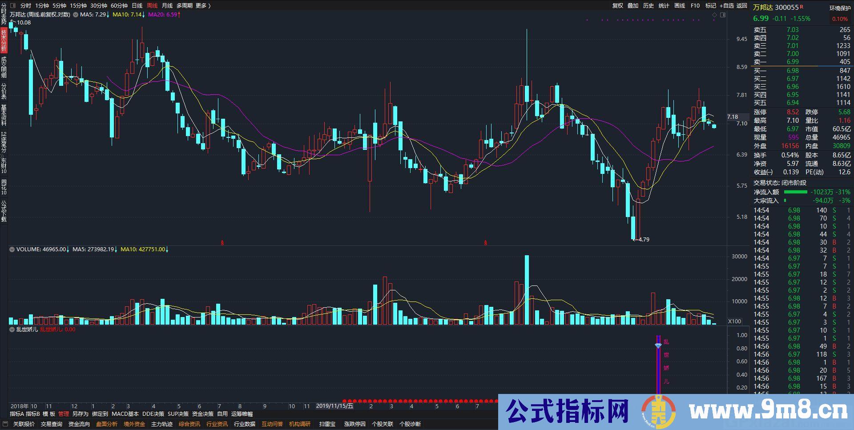The image size is (854, 430).
Task: Click the blue diamond signal on 乱世娇儿 indicator
Action: (658, 346)
